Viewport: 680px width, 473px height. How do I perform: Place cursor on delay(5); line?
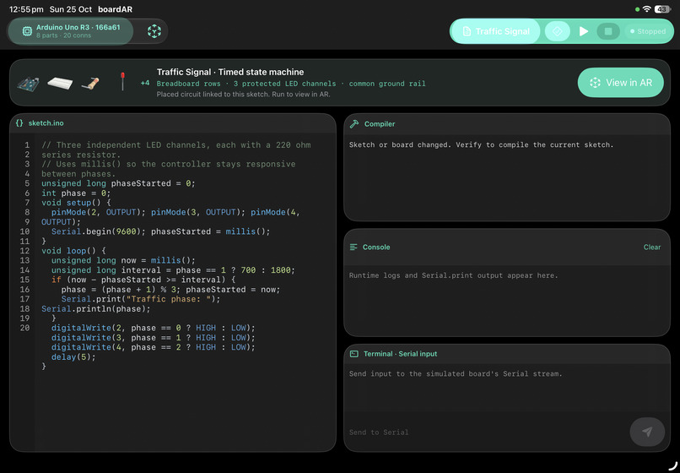pyautogui.click(x=73, y=356)
